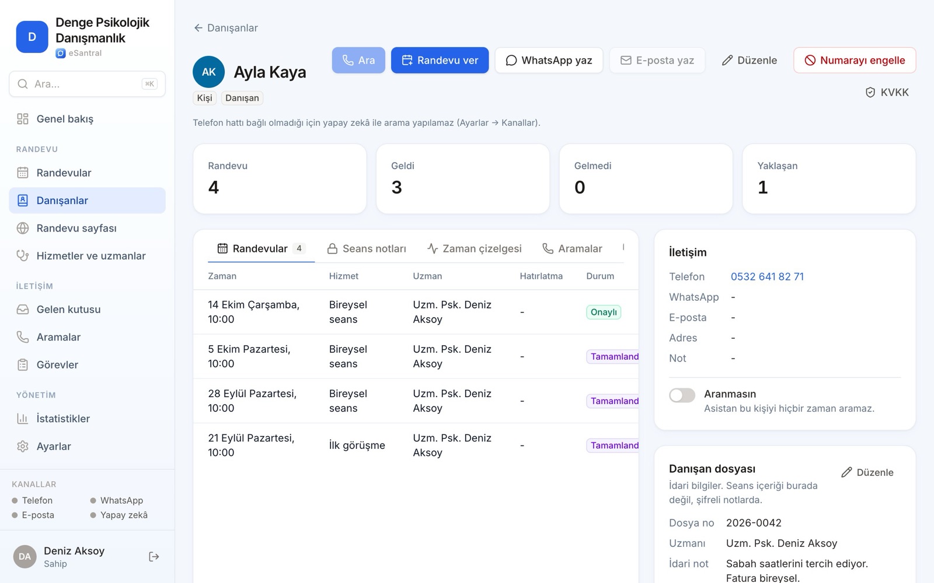Select the Randevular tab with count 4
Screen dimensions: 934x583
coord(261,248)
